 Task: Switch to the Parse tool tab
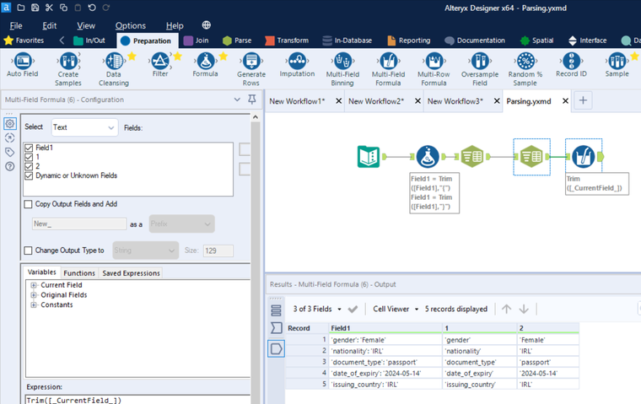(237, 40)
